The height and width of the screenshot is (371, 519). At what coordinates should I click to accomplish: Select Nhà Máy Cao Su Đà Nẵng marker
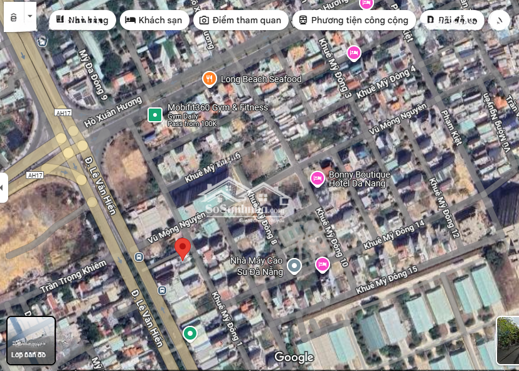(294, 267)
